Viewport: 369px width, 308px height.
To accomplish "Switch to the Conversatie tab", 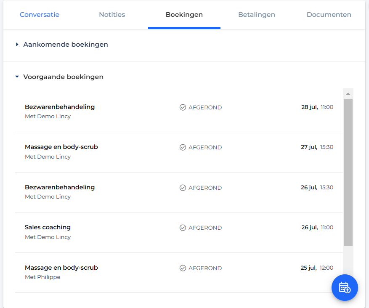I will pyautogui.click(x=40, y=15).
